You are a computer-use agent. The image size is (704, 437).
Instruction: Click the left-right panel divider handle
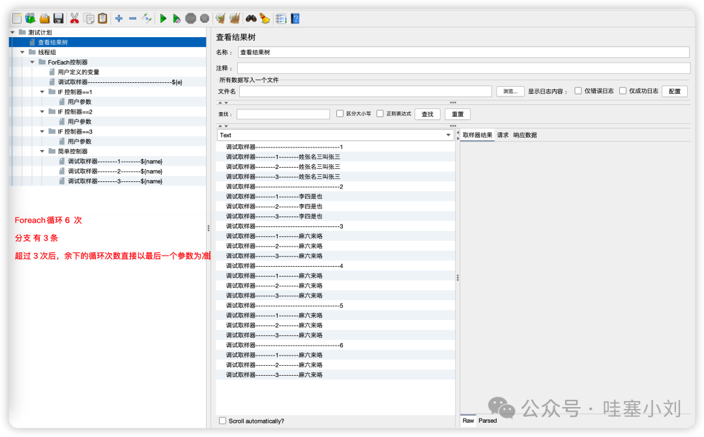point(209,228)
